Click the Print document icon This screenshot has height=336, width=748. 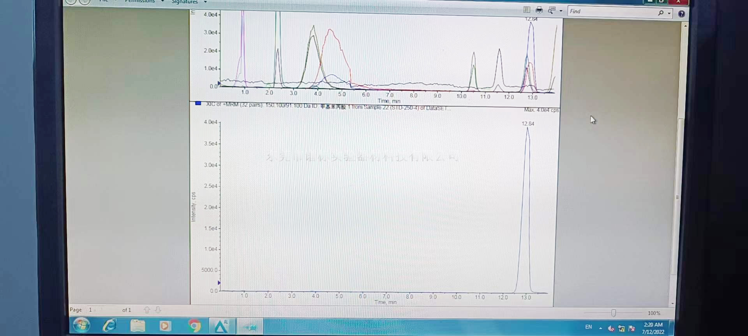tap(539, 10)
